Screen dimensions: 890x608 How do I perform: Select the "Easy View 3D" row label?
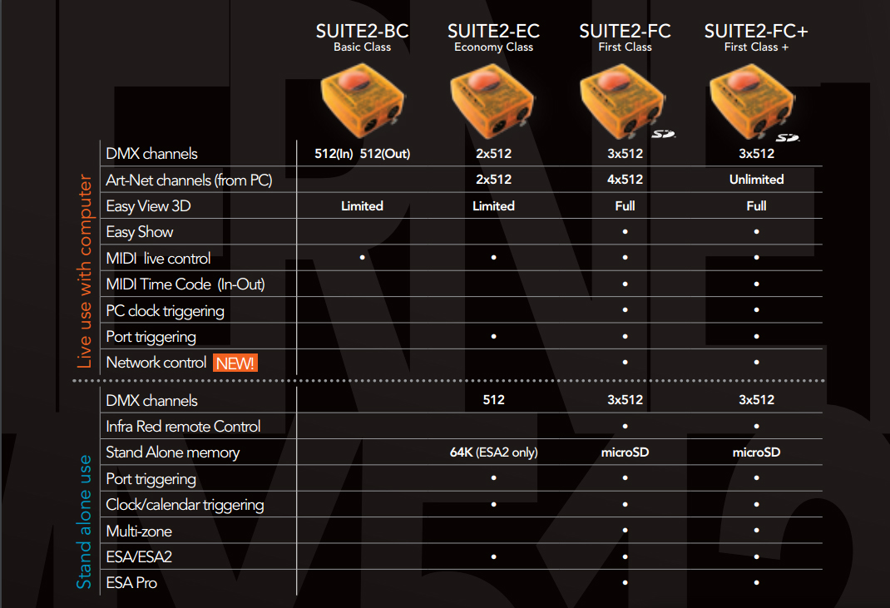[x=148, y=206]
